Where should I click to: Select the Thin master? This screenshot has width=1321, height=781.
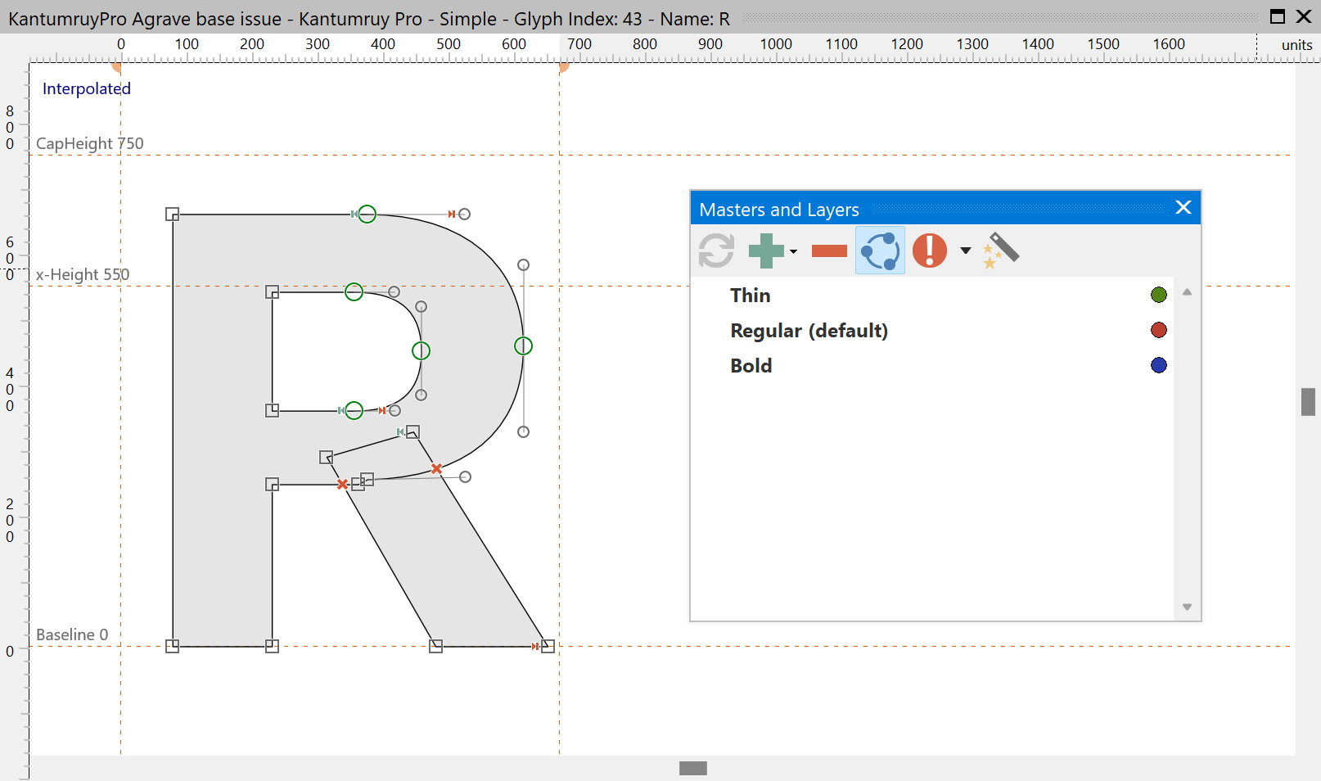point(751,296)
